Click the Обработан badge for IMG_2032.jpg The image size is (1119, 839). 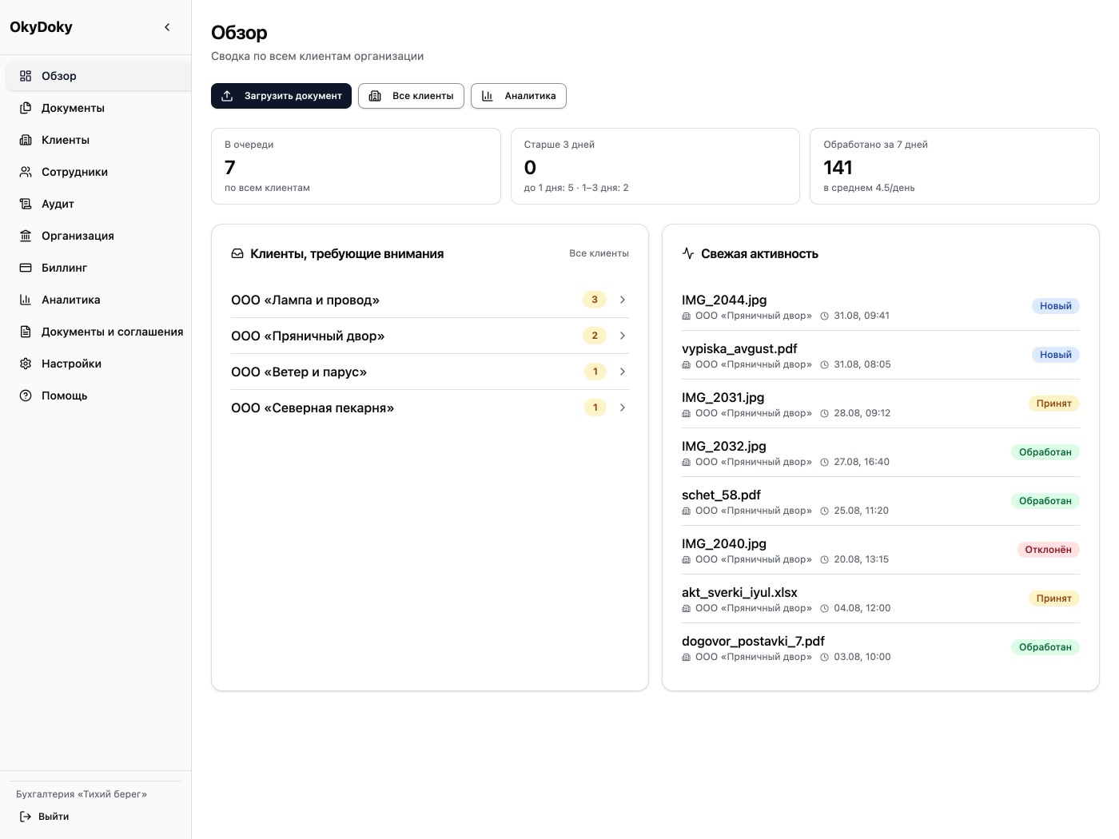[1045, 452]
